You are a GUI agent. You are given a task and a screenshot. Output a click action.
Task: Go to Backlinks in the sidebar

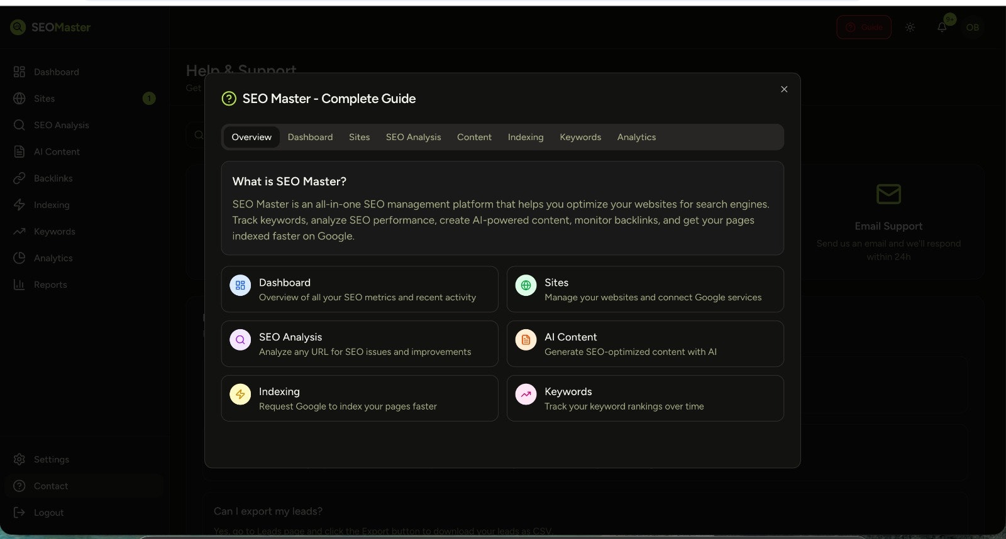coord(53,178)
